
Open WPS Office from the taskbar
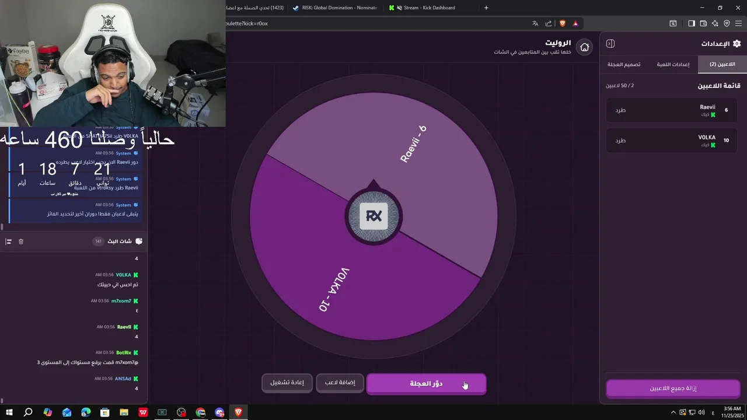[143, 412]
